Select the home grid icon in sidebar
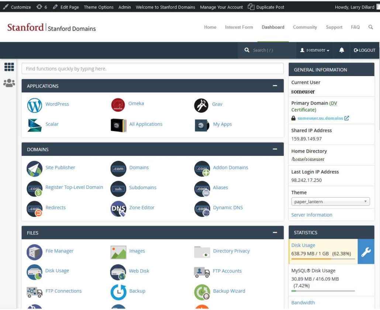The height and width of the screenshot is (310, 380). pos(9,67)
